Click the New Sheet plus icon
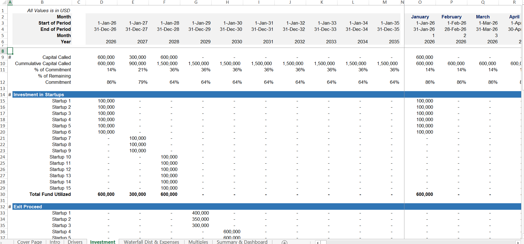The height and width of the screenshot is (244, 524). click(285, 242)
